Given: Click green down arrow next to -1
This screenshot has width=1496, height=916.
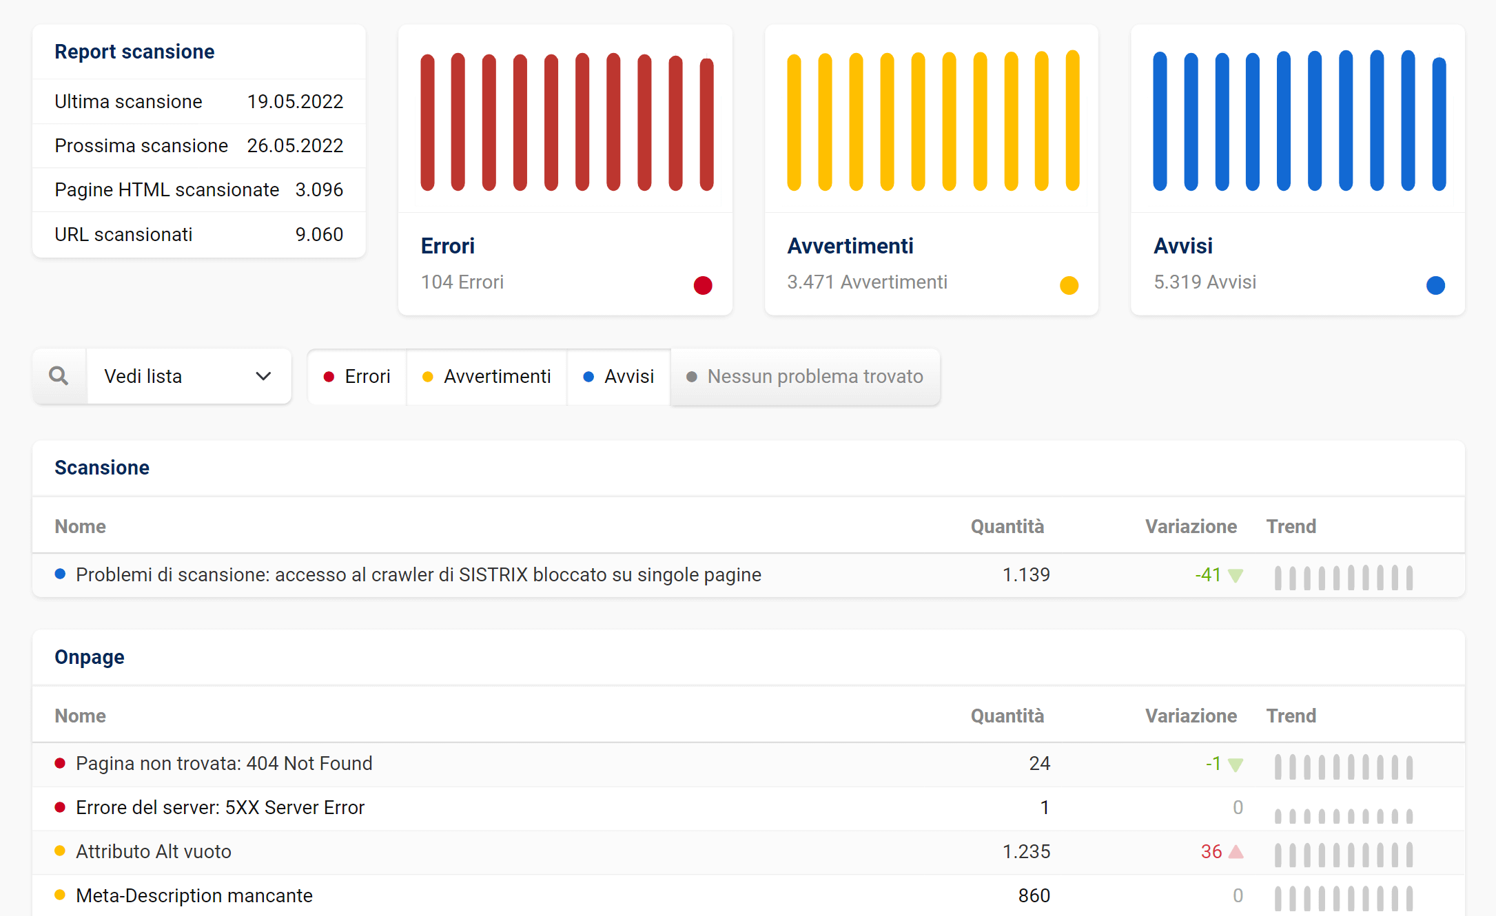Looking at the screenshot, I should (1236, 764).
